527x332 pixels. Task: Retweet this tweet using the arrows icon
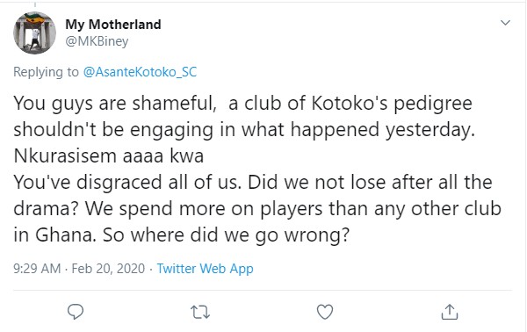point(200,312)
